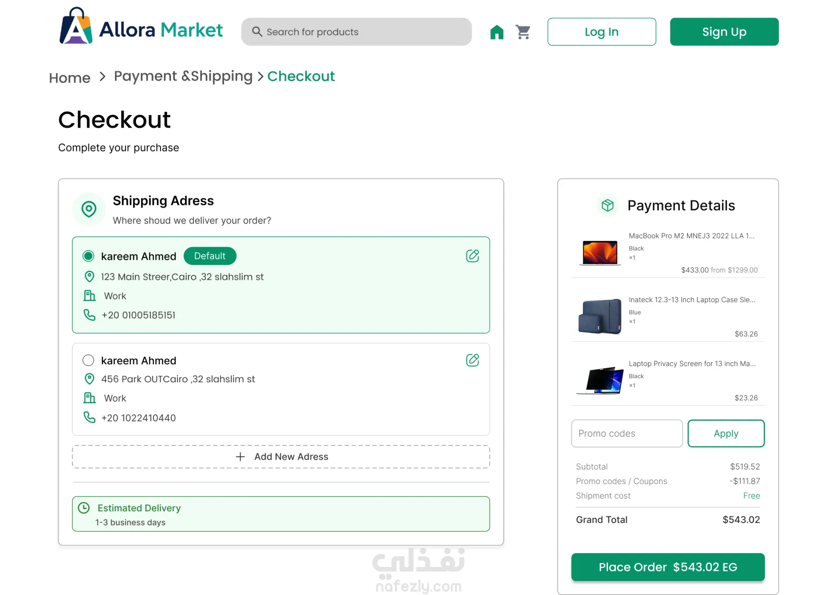The image size is (837, 595).
Task: Click the Payment Details box icon
Action: coord(607,205)
